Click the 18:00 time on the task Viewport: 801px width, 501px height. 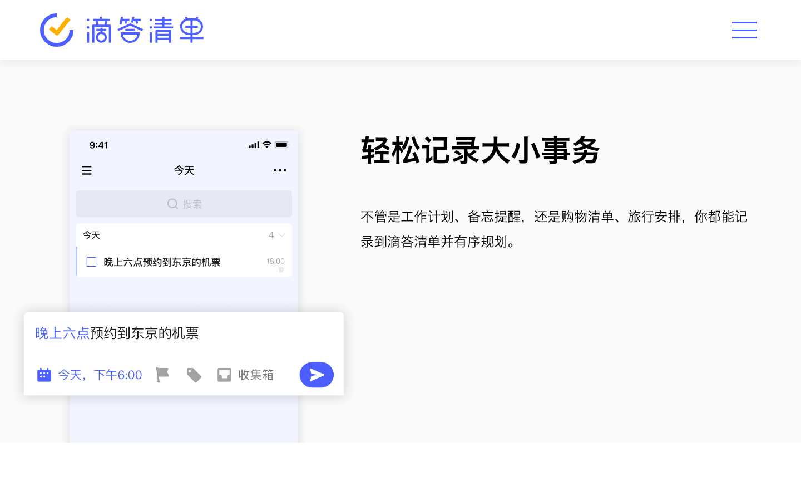275,261
